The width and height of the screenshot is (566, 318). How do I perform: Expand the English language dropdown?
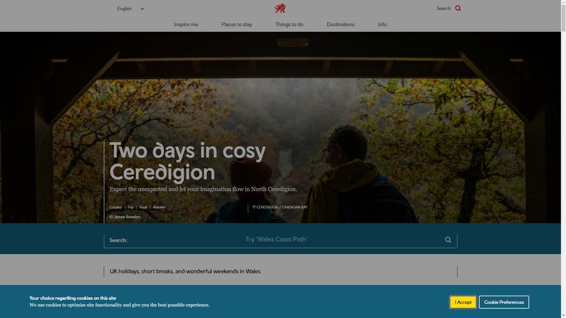(x=130, y=9)
